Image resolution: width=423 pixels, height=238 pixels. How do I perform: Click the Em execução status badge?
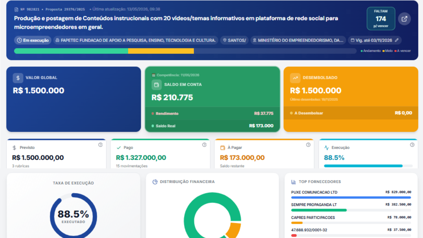coord(33,40)
